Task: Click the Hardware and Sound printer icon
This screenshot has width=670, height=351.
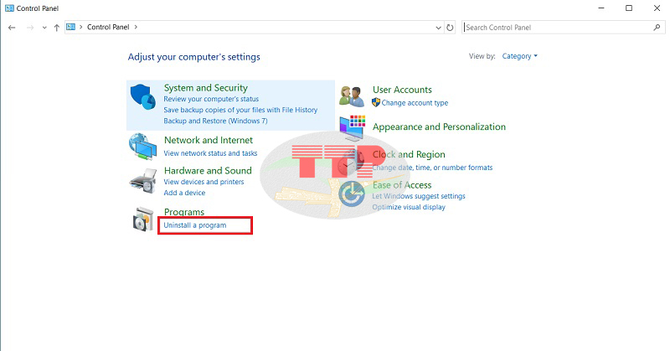Action: (142, 181)
